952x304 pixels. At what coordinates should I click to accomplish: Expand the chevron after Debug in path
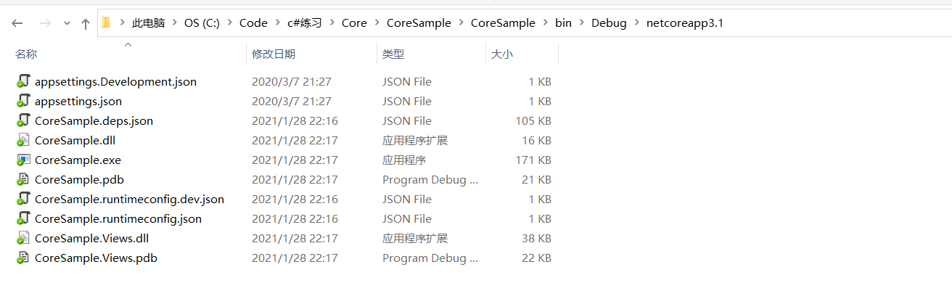pyautogui.click(x=636, y=23)
